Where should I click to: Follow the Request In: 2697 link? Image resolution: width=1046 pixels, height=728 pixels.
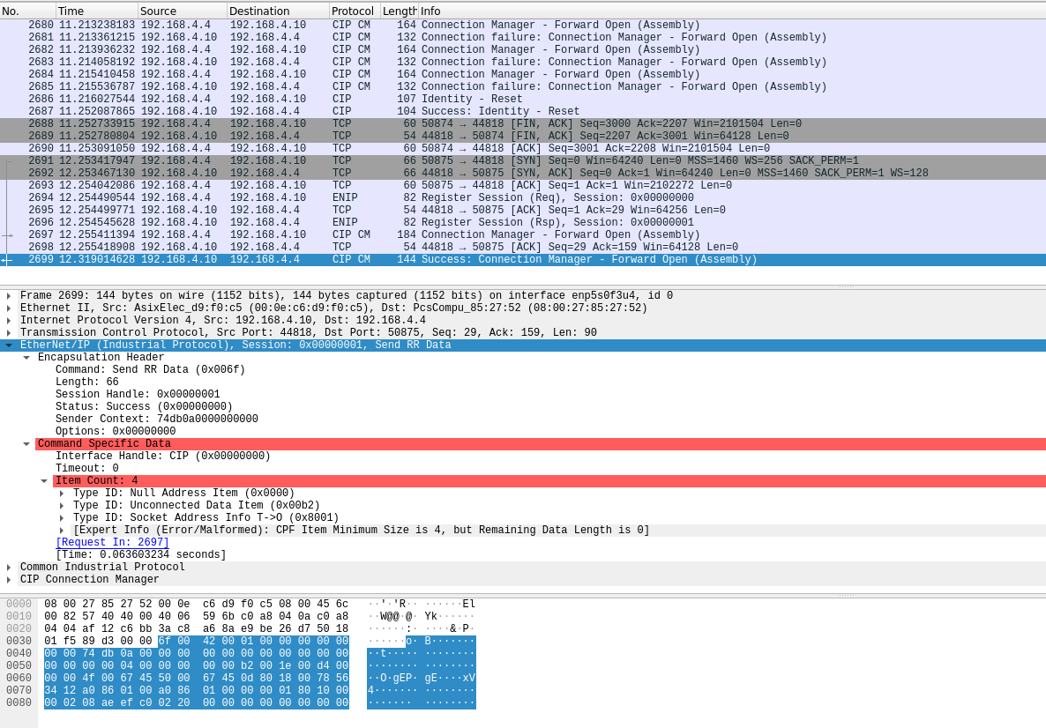click(x=111, y=542)
